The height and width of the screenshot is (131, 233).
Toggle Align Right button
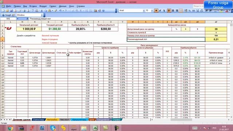pyautogui.click(x=177, y=11)
